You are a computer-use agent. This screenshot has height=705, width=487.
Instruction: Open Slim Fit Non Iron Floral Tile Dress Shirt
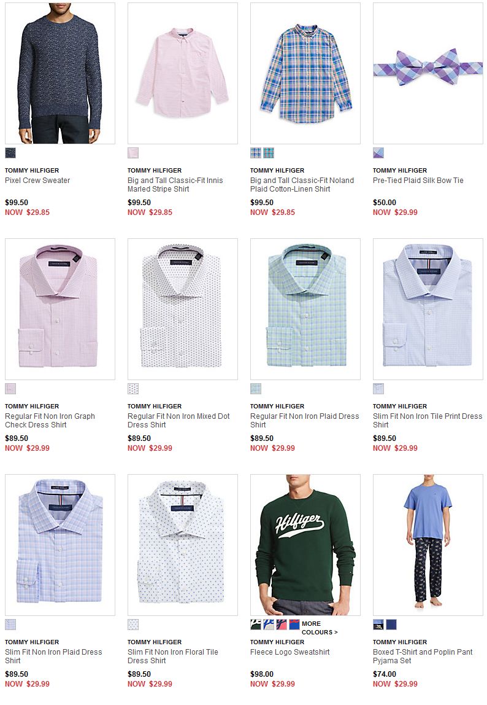(172, 656)
